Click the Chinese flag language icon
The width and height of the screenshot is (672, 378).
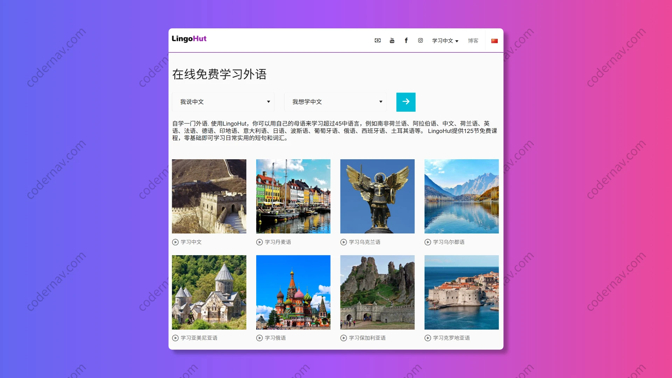[494, 41]
